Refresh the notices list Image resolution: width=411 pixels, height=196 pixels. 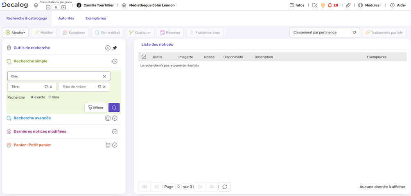[224, 187]
